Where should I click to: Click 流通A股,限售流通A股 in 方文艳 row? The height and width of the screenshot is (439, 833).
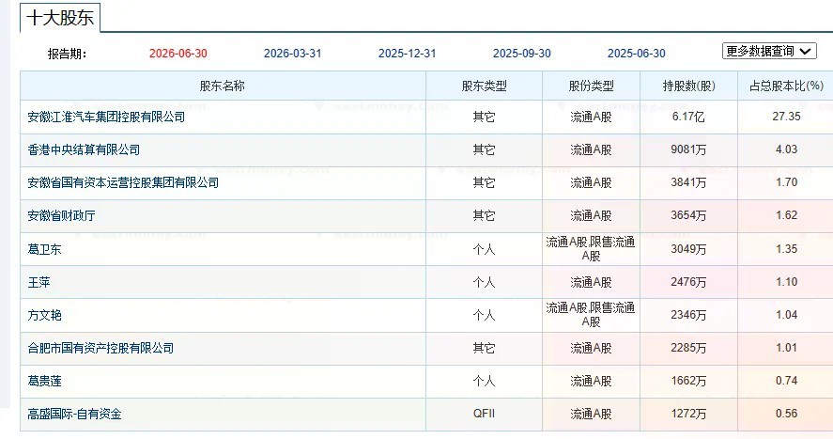591,315
